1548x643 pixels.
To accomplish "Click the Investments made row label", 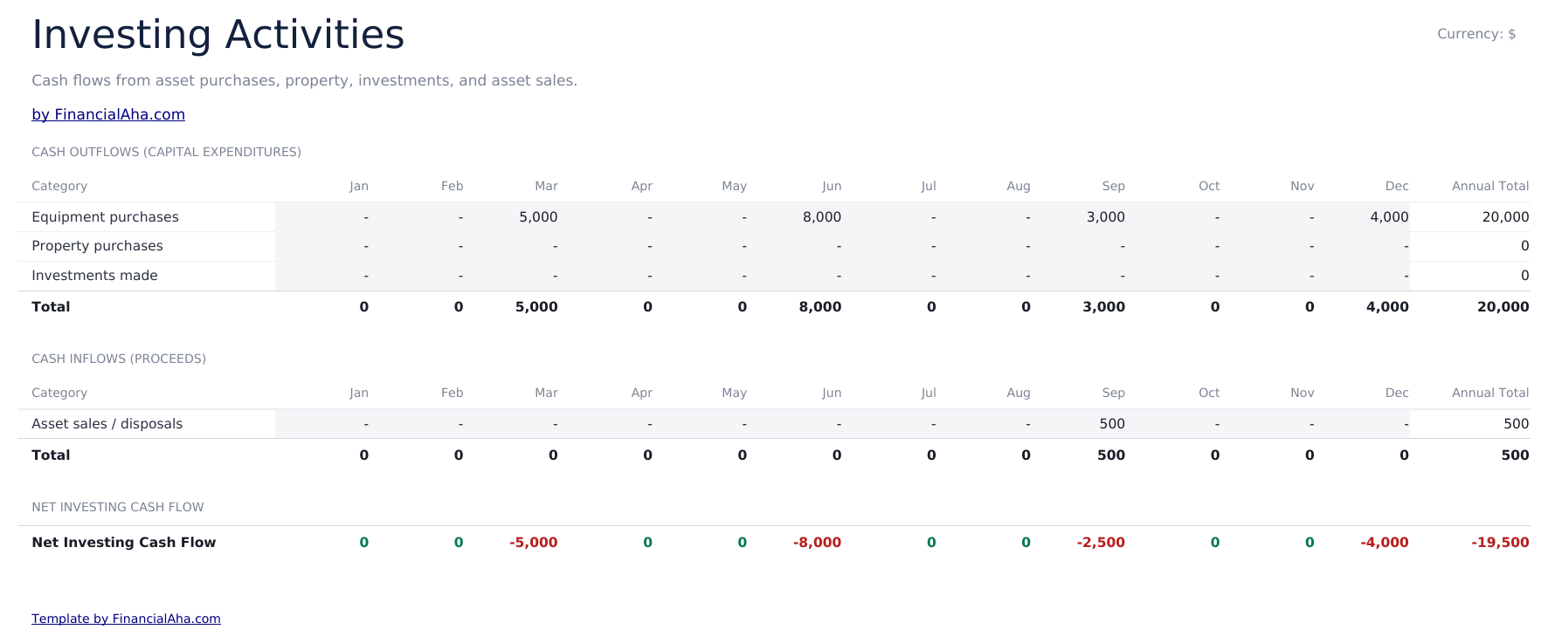I will [94, 276].
